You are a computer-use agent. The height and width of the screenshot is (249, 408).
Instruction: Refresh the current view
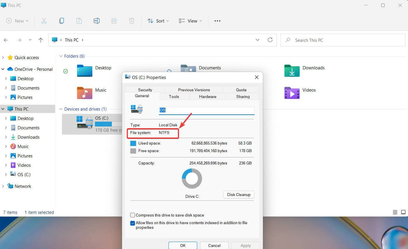click(x=270, y=40)
